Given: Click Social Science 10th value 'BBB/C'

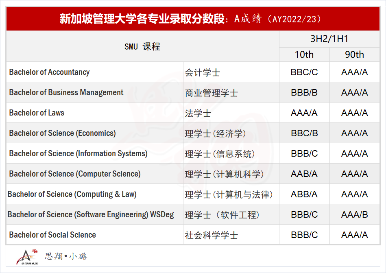Looking at the screenshot, I should [304, 235].
